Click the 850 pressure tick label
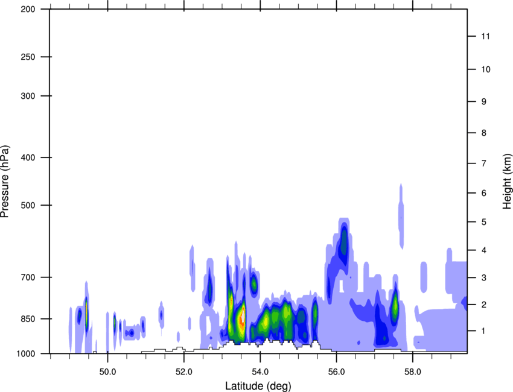 [x=28, y=319]
